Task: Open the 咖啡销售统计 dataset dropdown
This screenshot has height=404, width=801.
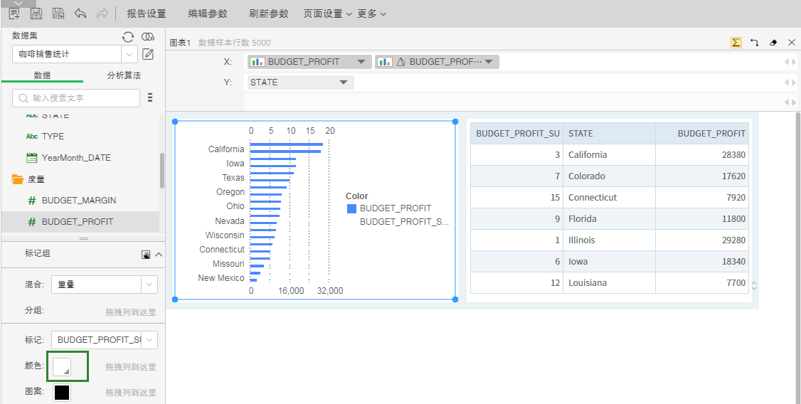Action: [129, 54]
